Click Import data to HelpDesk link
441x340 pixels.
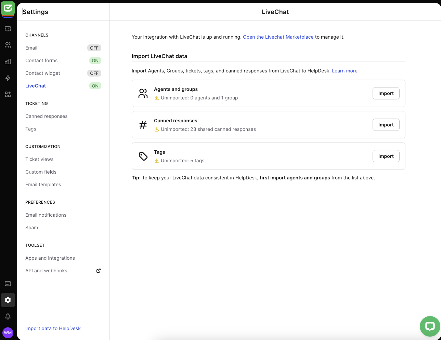(x=53, y=328)
